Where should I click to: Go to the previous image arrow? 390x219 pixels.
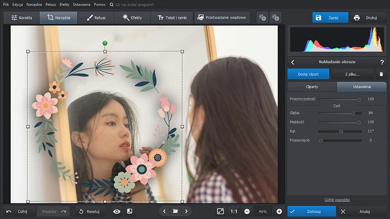click(x=164, y=211)
